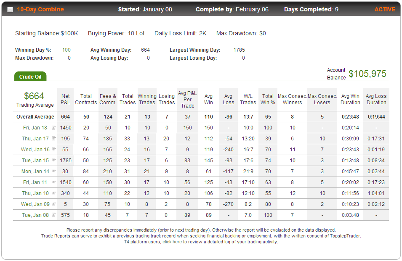
Task: Open the Thu, Jan 10 daily report
Action: [35, 193]
